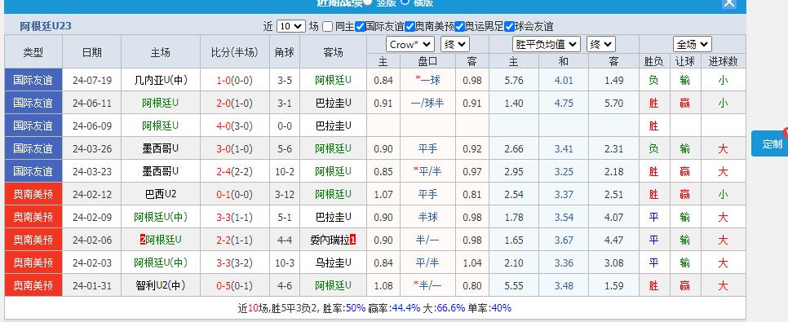Open the 终 dropdown beside 胜平负均值
The height and width of the screenshot is (322, 788).
point(601,44)
